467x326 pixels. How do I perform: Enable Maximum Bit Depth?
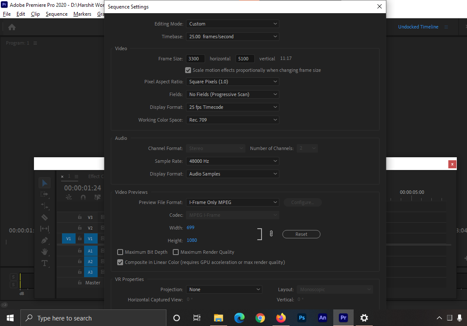[x=120, y=252]
